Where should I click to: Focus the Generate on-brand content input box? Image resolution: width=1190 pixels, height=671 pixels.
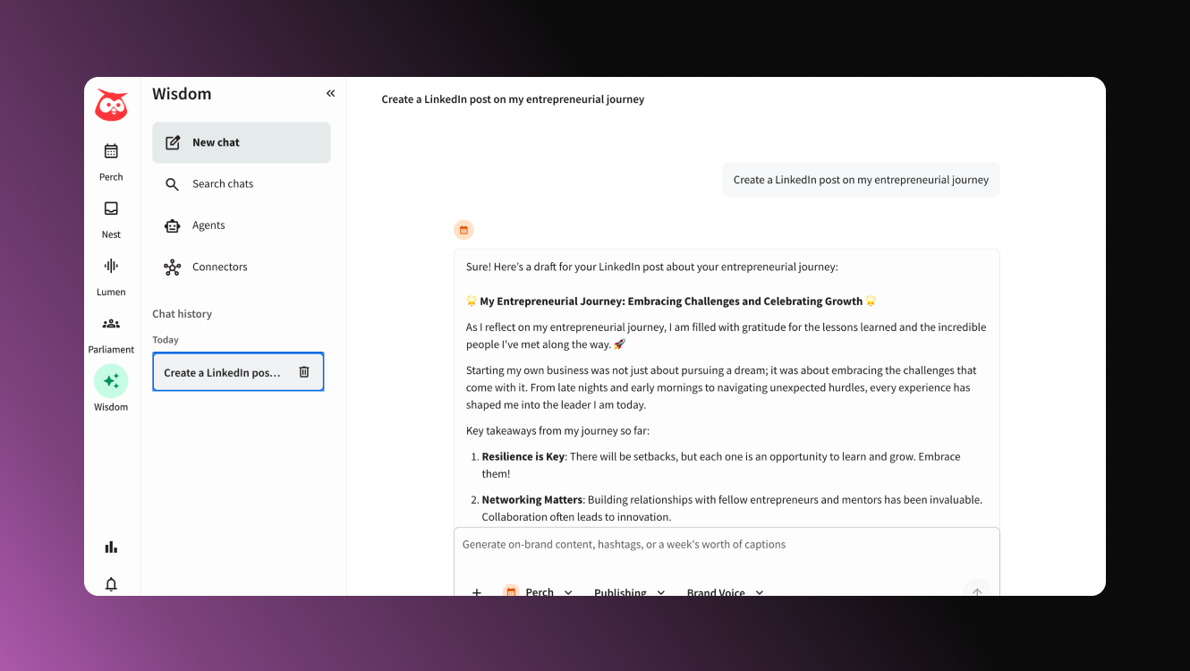[727, 544]
